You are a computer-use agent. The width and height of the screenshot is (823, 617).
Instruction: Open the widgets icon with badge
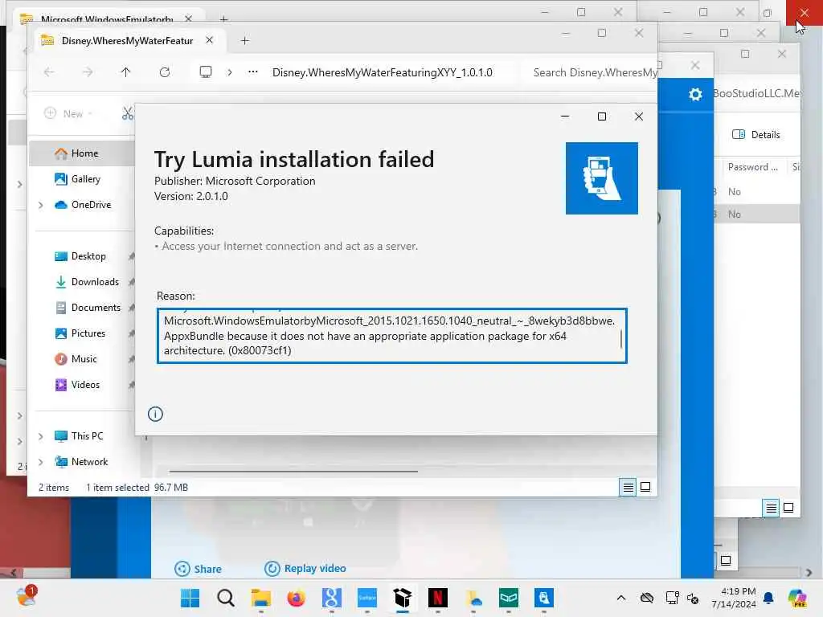pos(27,597)
